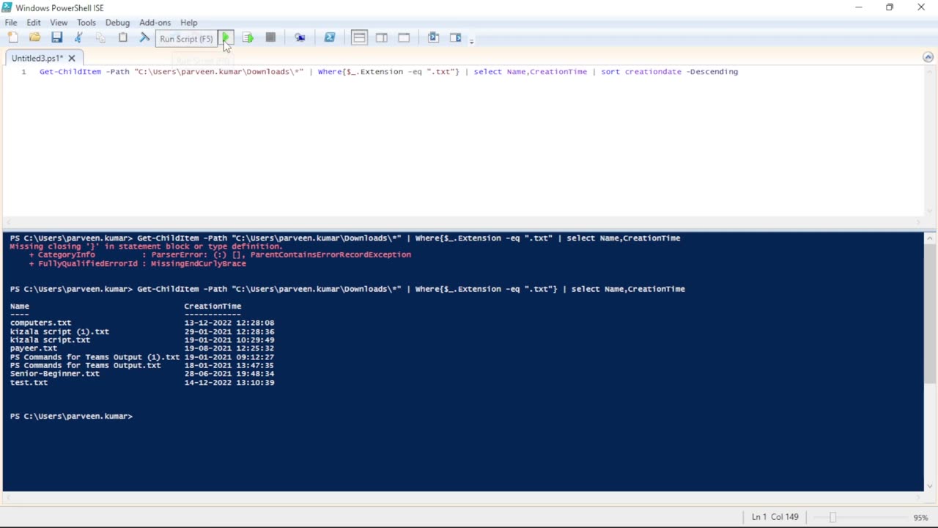Click Senior-Beginner.txt in console output
Viewport: 938px width, 528px height.
pos(54,373)
